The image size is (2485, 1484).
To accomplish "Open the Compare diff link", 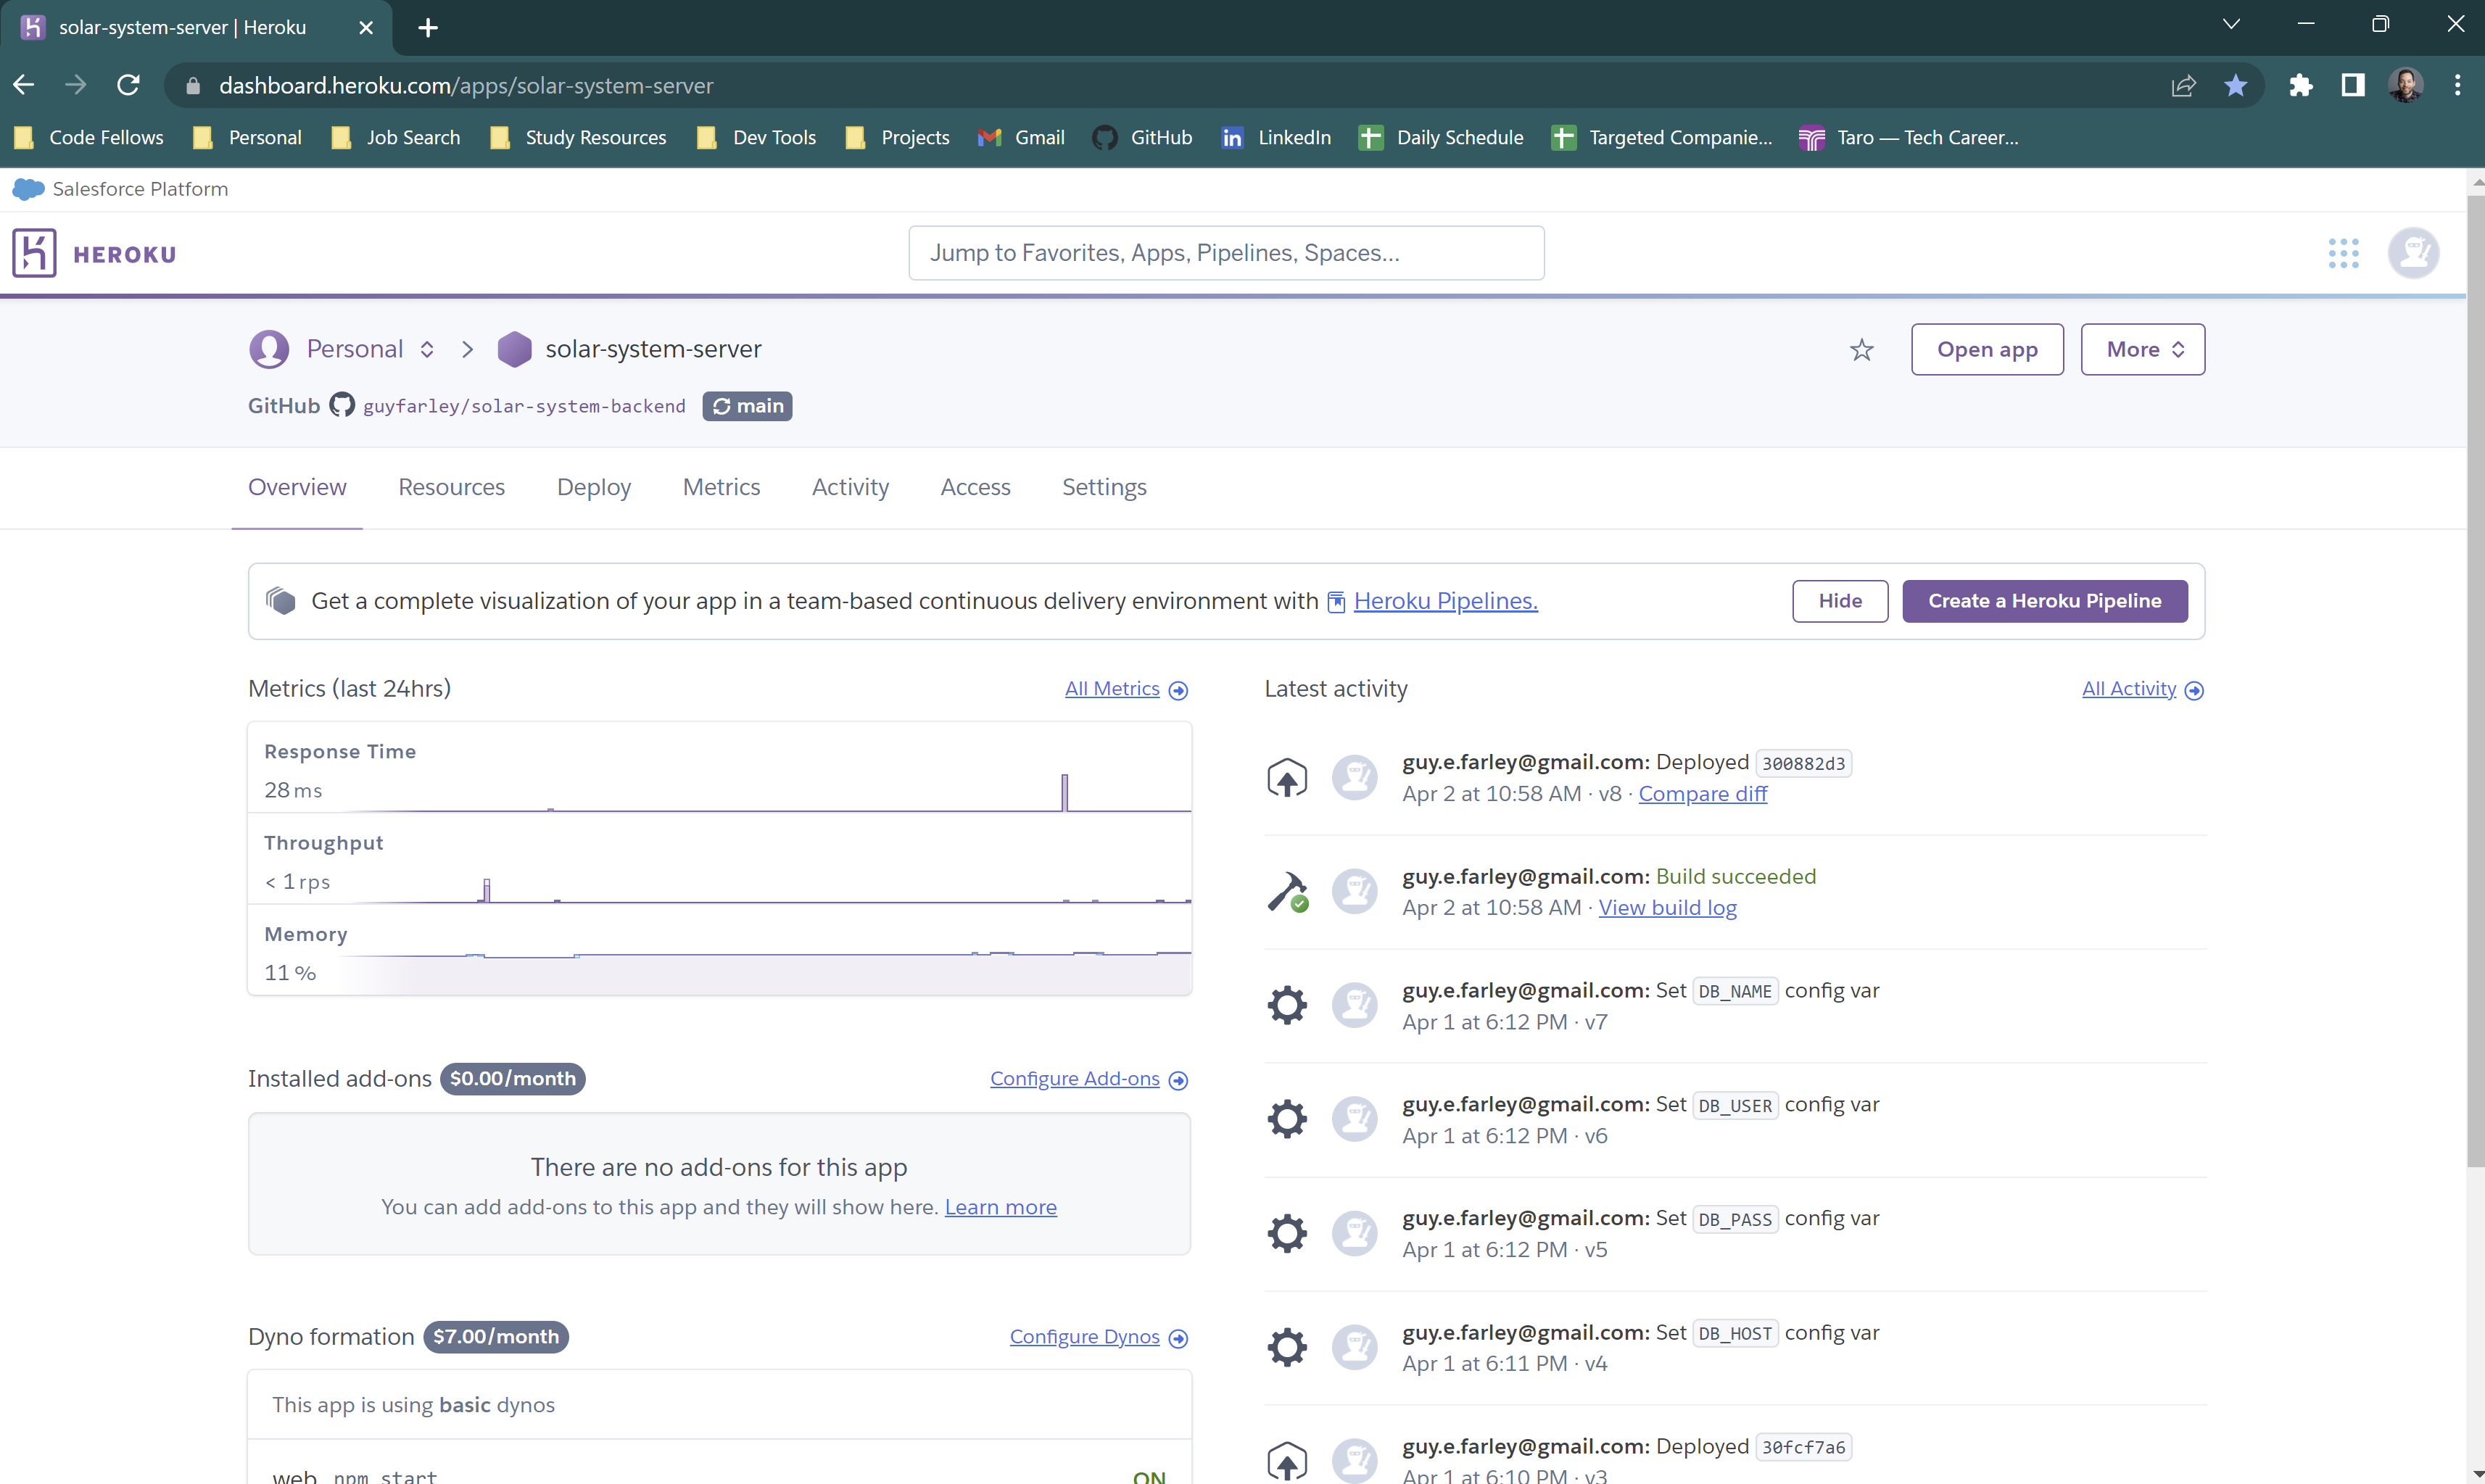I will [x=1702, y=794].
